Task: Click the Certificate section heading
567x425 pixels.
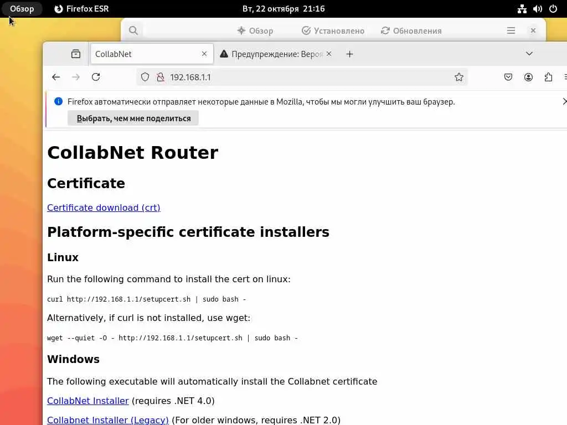Action: point(86,183)
